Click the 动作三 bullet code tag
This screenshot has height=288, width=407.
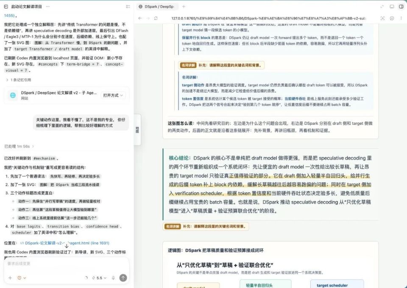tap(58, 218)
